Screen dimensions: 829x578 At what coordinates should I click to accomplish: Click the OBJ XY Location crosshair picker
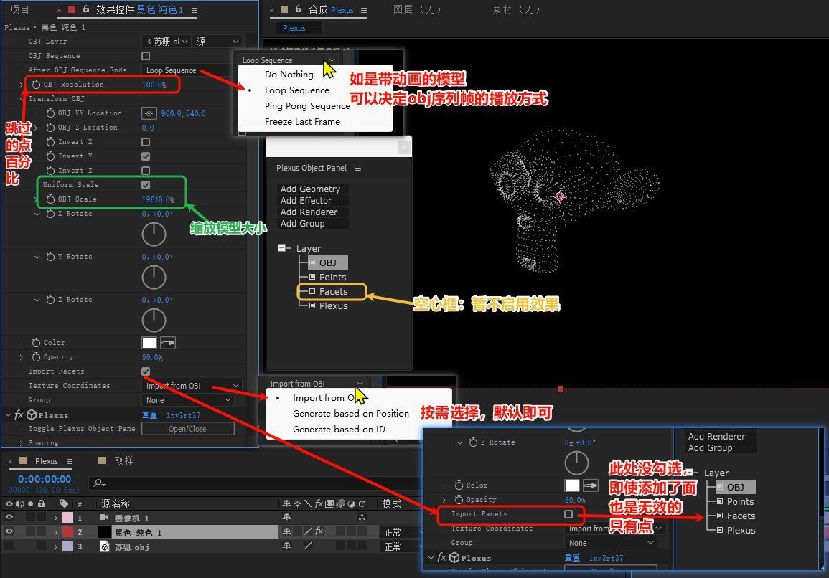click(x=149, y=113)
